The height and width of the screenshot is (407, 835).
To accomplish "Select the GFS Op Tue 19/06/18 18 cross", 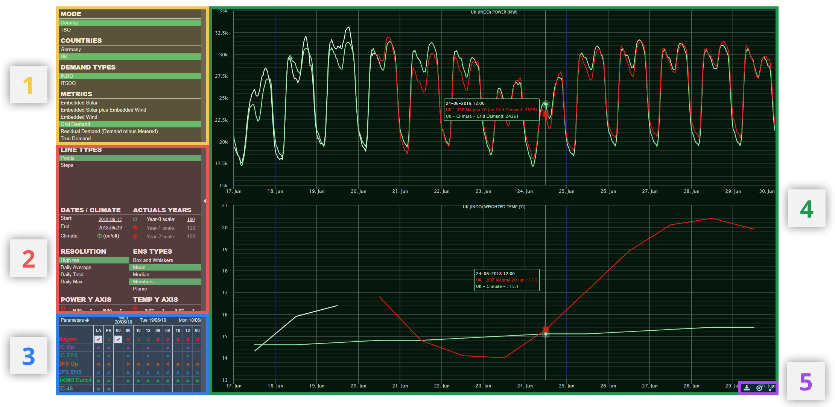I will click(x=138, y=364).
